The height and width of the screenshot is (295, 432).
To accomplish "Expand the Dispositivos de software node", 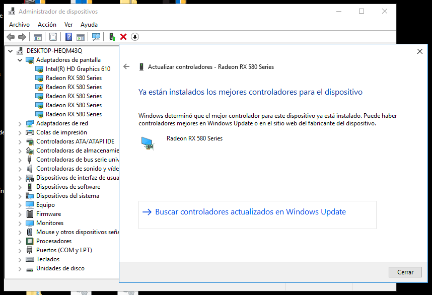I will [x=20, y=187].
